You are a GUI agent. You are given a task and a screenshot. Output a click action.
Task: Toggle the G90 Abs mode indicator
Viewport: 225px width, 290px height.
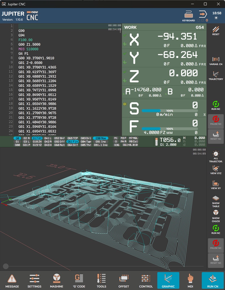click(x=100, y=138)
